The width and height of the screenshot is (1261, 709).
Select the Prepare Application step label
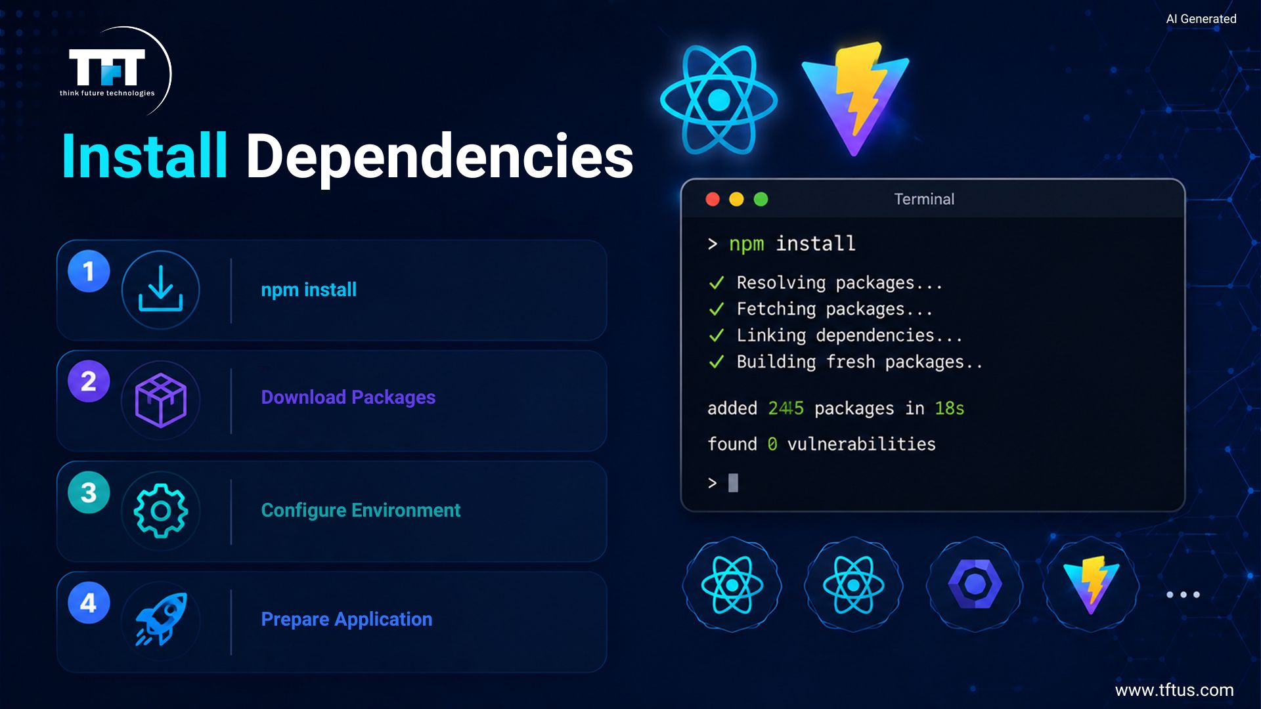click(346, 619)
